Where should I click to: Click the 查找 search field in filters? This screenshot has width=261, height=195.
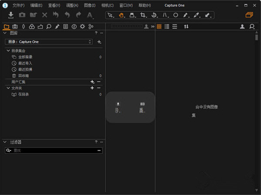[52, 150]
